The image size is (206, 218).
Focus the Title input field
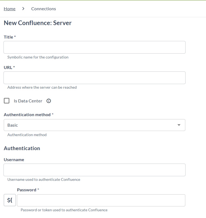click(94, 47)
